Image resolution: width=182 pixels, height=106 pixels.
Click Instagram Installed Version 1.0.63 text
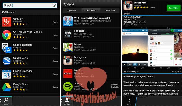tap(85, 63)
